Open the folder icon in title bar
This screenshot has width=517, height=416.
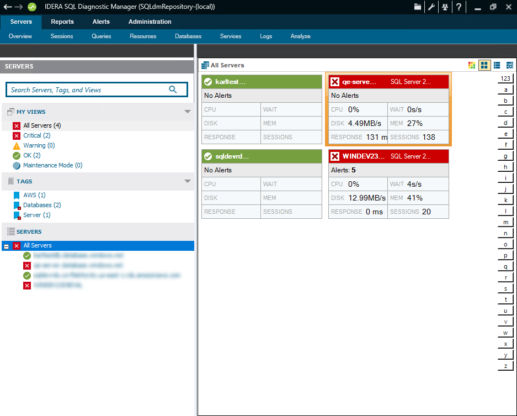[418, 7]
